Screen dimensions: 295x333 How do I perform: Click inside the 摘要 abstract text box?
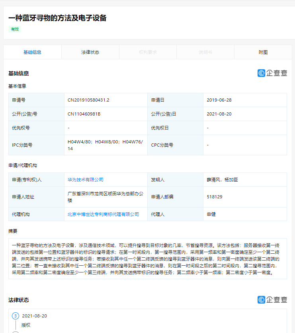point(147,259)
